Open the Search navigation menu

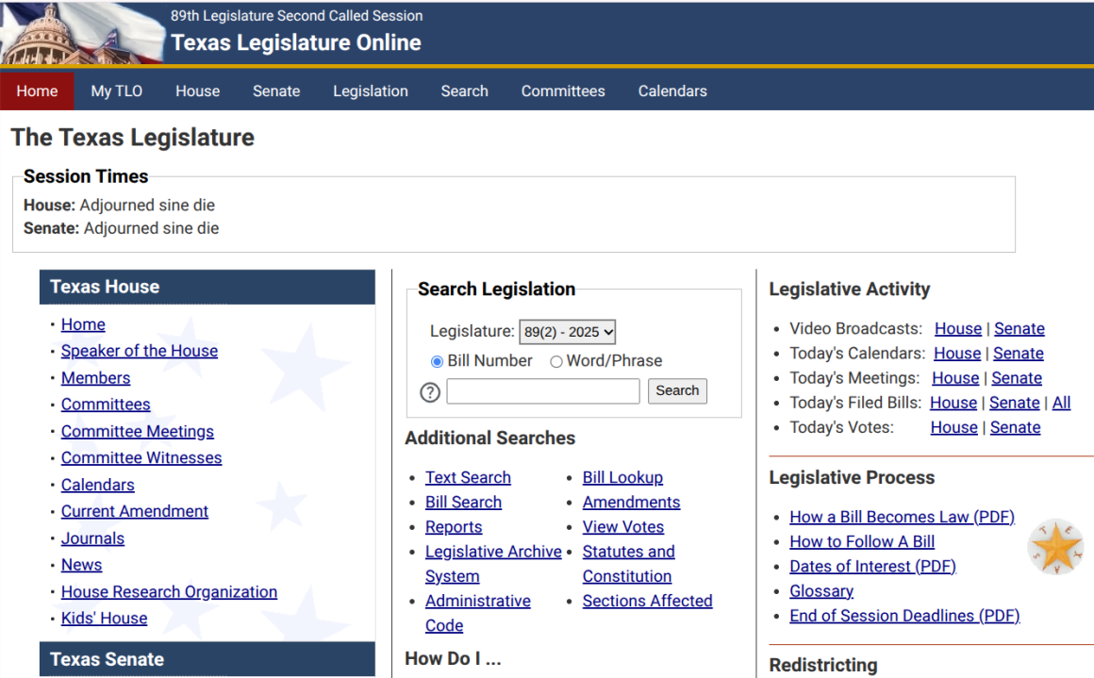click(x=465, y=91)
